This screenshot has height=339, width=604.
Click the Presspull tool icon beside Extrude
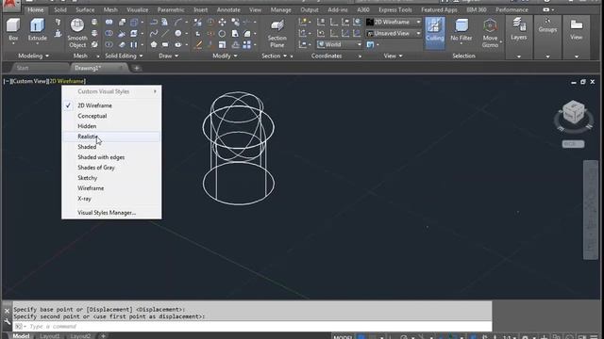pyautogui.click(x=58, y=34)
